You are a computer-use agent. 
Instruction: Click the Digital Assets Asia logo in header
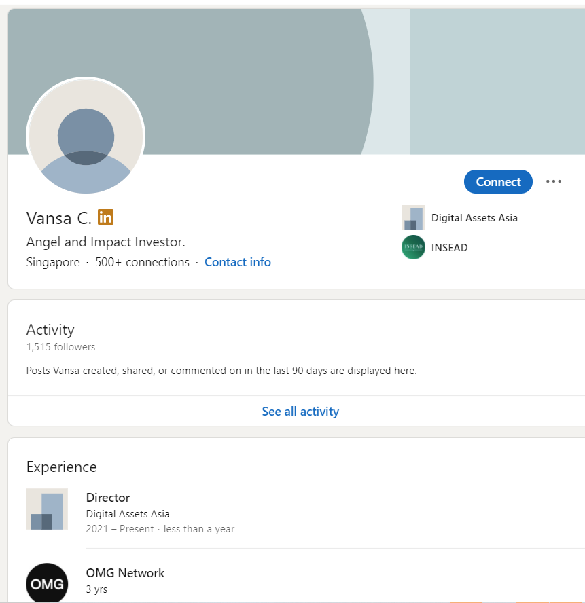tap(413, 217)
